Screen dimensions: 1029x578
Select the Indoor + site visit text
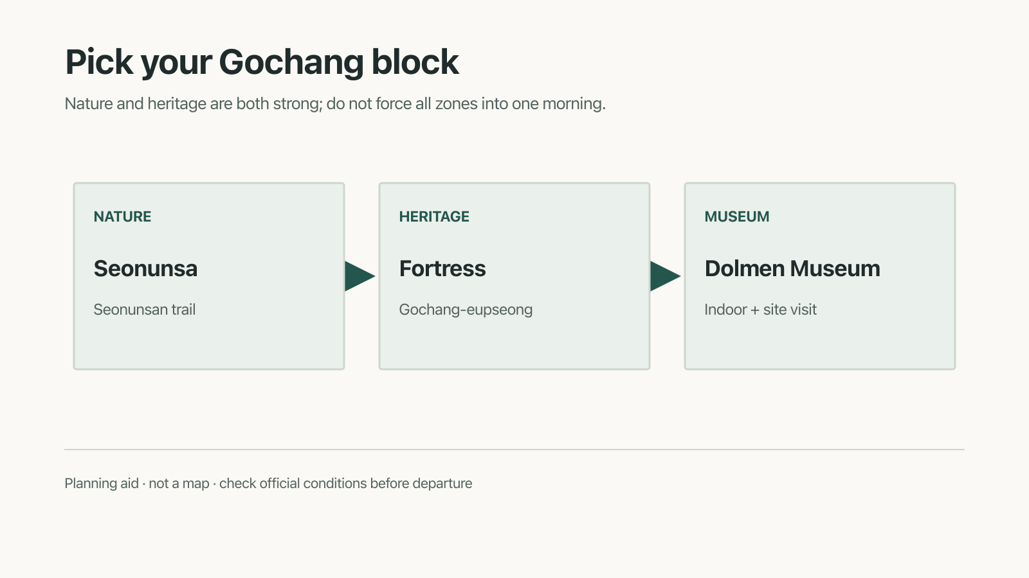[x=760, y=310]
